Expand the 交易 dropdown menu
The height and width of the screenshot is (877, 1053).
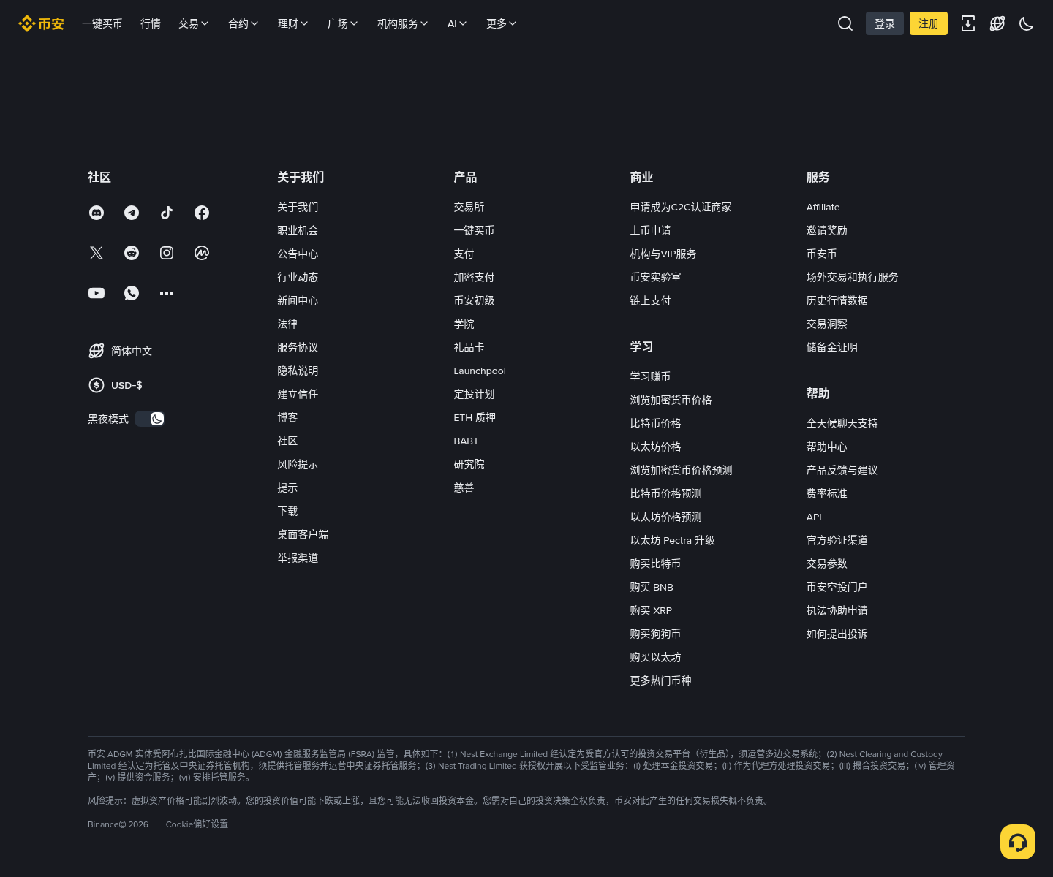pyautogui.click(x=194, y=23)
